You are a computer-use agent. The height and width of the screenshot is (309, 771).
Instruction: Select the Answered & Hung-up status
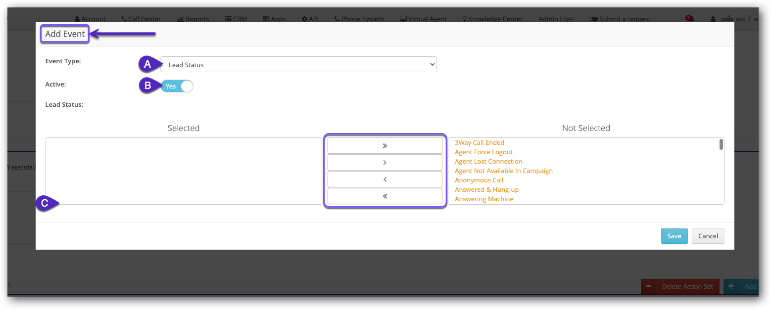tap(486, 189)
